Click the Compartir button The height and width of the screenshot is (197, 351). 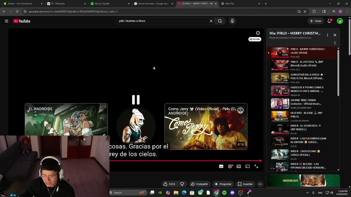click(x=199, y=184)
